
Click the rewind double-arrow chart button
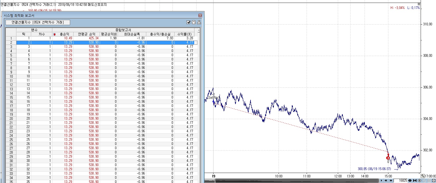coord(386,181)
